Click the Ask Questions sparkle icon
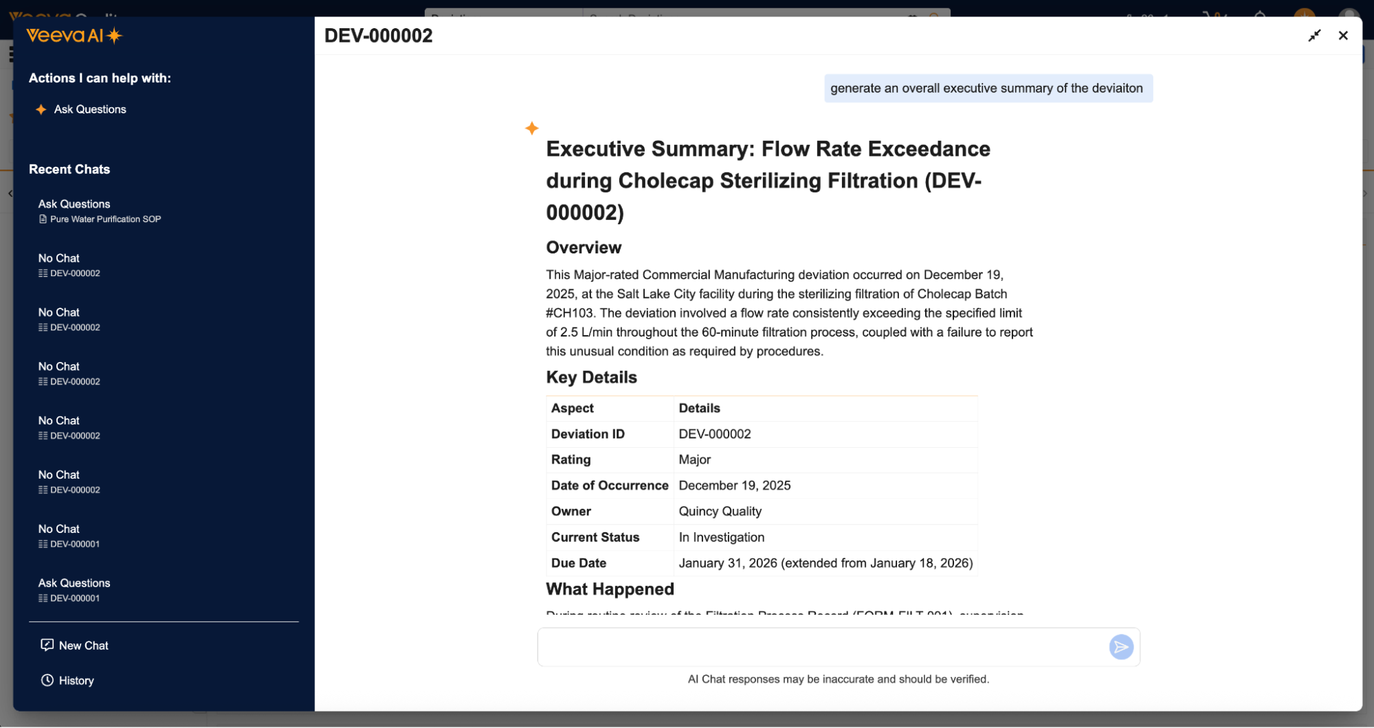The width and height of the screenshot is (1374, 728). [x=41, y=109]
